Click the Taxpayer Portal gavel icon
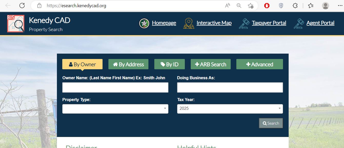 click(244, 23)
